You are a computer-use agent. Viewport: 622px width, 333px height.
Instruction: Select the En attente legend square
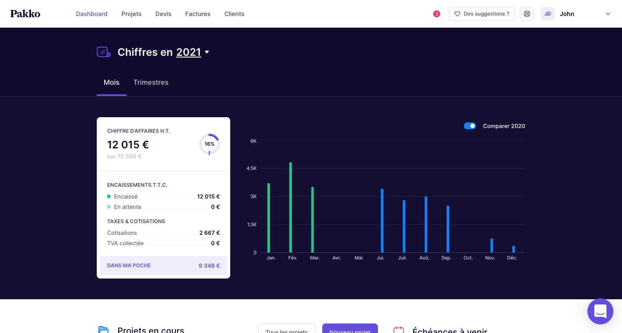[x=109, y=207]
